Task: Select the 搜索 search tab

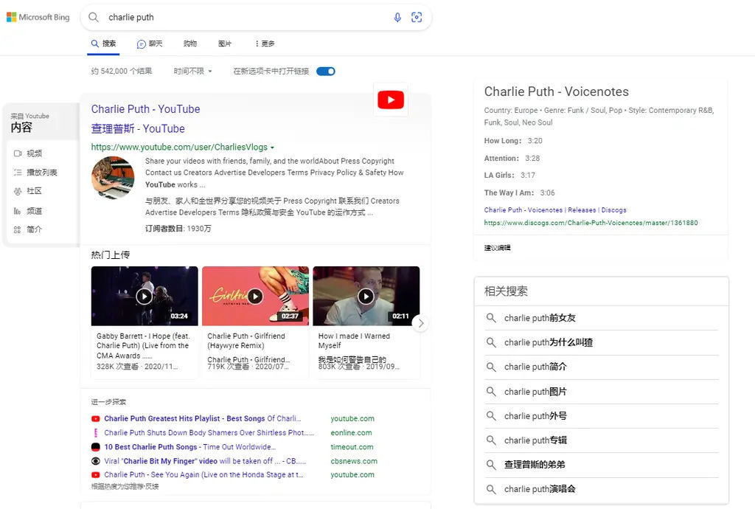Action: (x=103, y=44)
